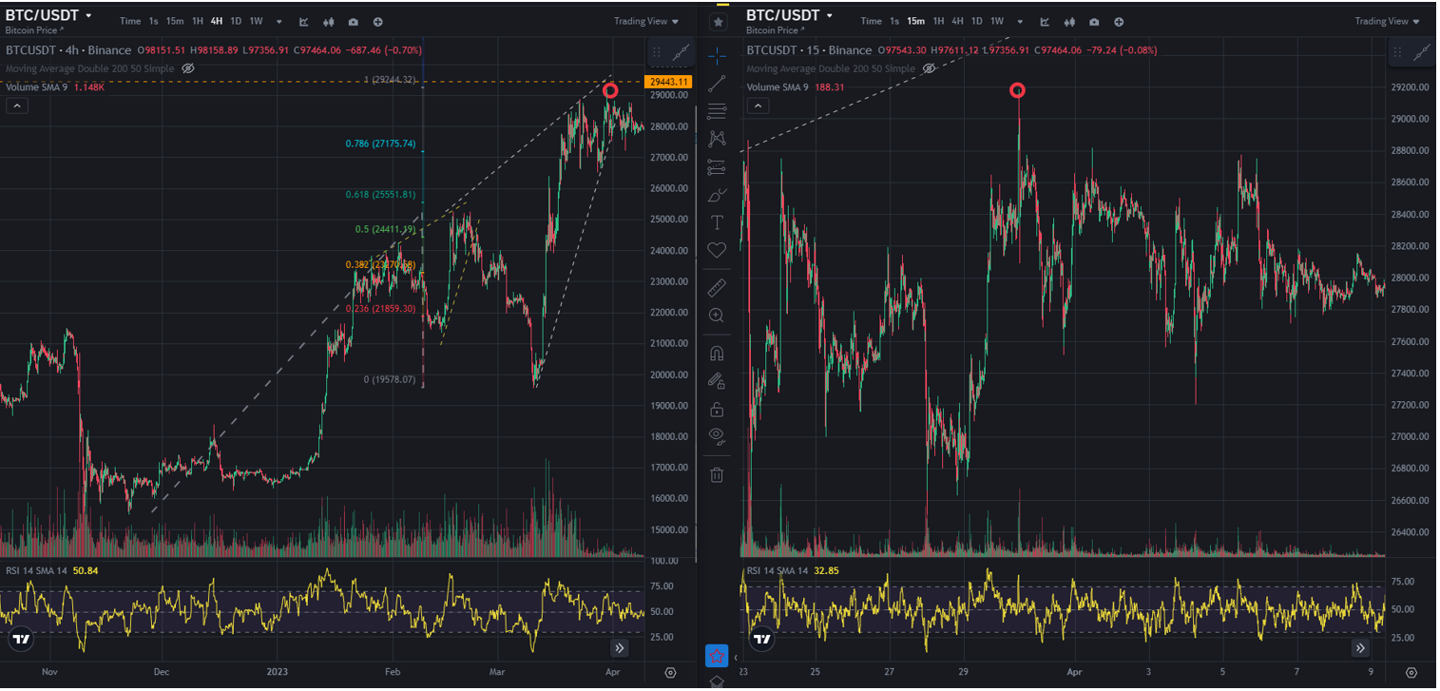
Task: Change candle chart type on right chart
Action: [x=1069, y=21]
